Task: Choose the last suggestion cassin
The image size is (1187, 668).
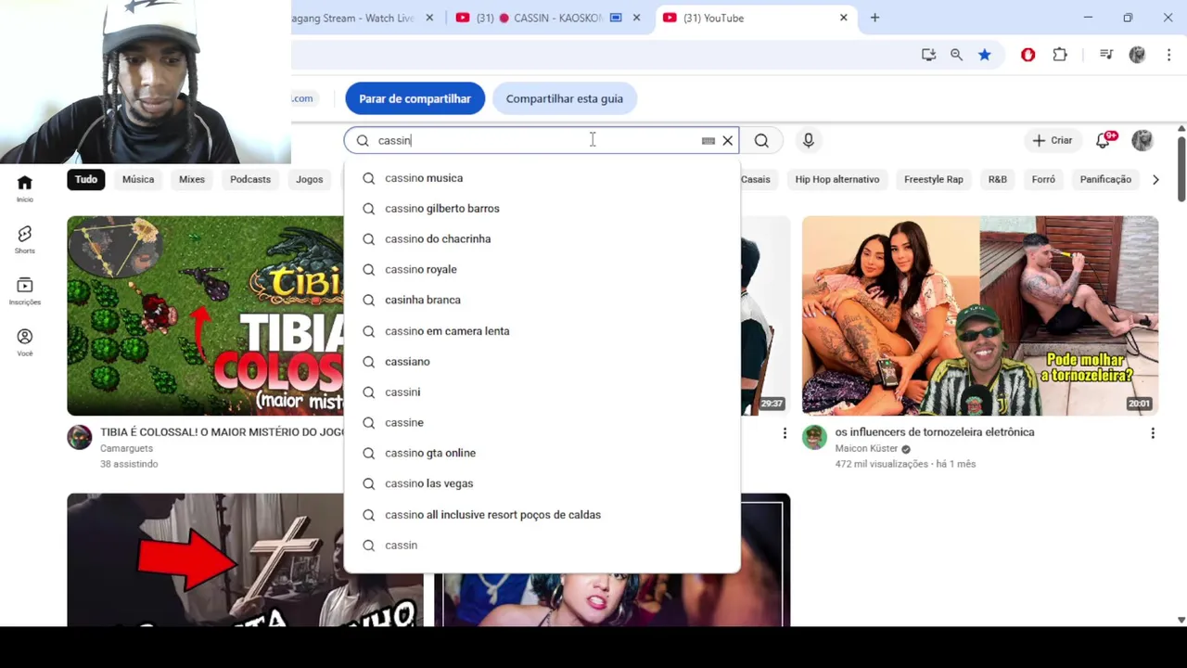Action: [x=542, y=546]
